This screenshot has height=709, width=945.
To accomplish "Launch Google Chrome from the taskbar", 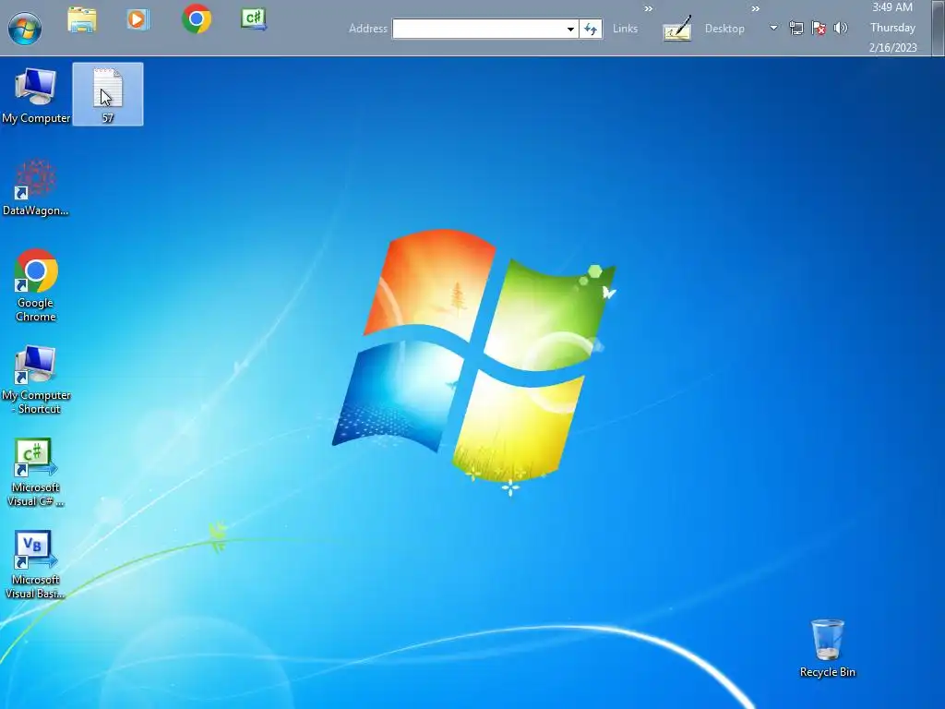I will point(197,19).
